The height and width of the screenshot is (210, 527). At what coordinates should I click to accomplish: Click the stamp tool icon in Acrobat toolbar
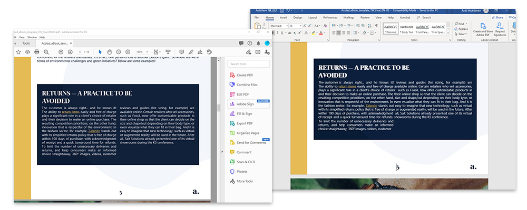[209, 52]
